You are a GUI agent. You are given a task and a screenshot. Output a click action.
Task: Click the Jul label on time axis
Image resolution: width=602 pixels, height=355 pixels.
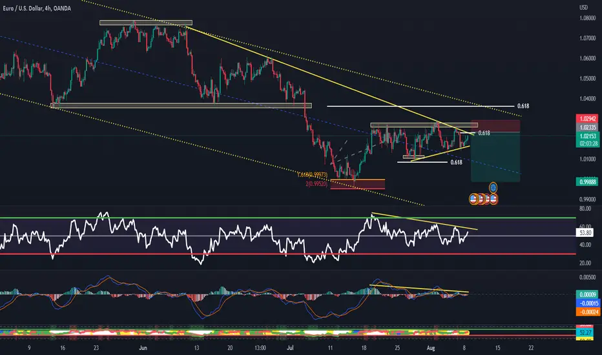pyautogui.click(x=290, y=348)
